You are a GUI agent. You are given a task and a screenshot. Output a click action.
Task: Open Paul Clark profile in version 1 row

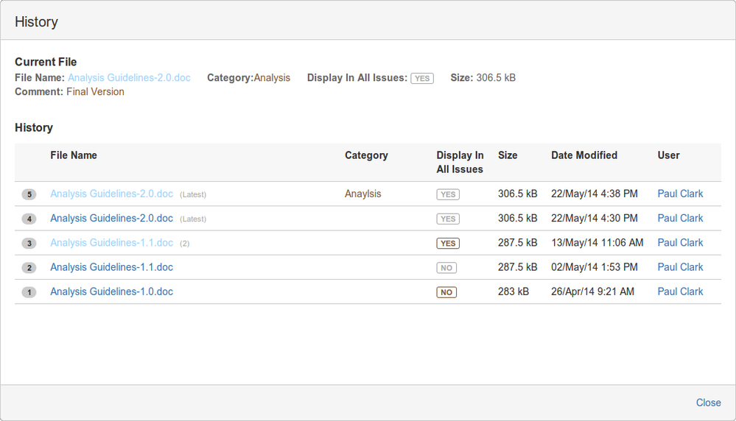click(x=680, y=291)
